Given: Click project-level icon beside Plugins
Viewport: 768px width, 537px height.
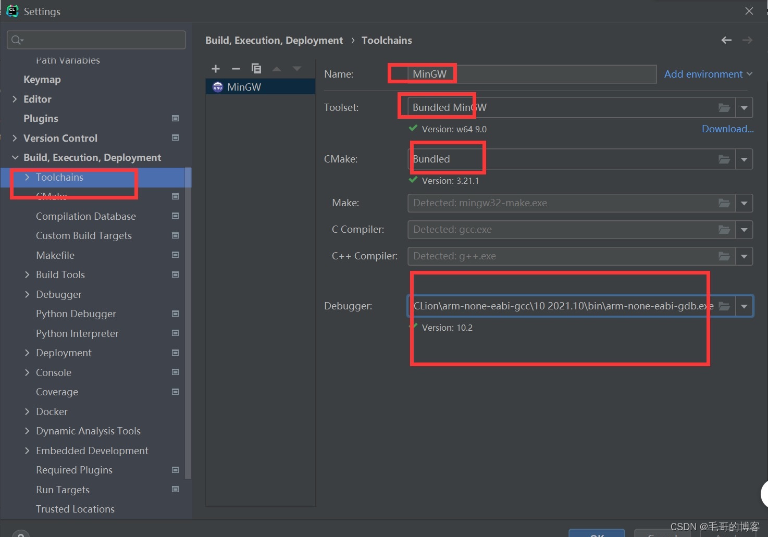Looking at the screenshot, I should click(x=176, y=118).
